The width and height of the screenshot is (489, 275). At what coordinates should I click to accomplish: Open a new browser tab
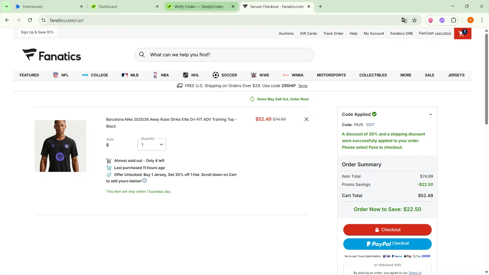coord(320,7)
